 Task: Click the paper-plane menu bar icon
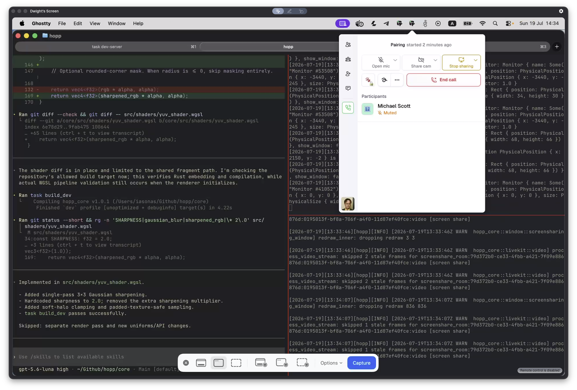[386, 24]
